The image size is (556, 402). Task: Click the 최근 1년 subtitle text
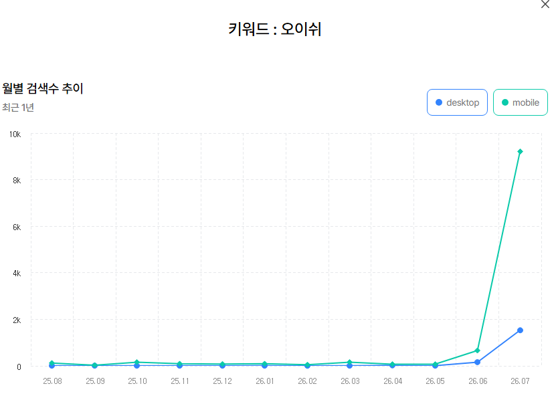(x=17, y=108)
